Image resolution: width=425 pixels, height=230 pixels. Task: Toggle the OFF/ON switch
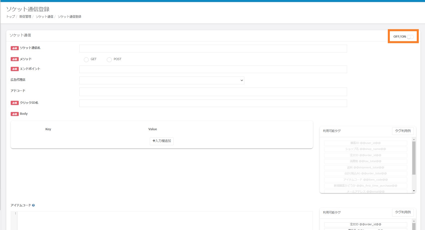point(410,37)
